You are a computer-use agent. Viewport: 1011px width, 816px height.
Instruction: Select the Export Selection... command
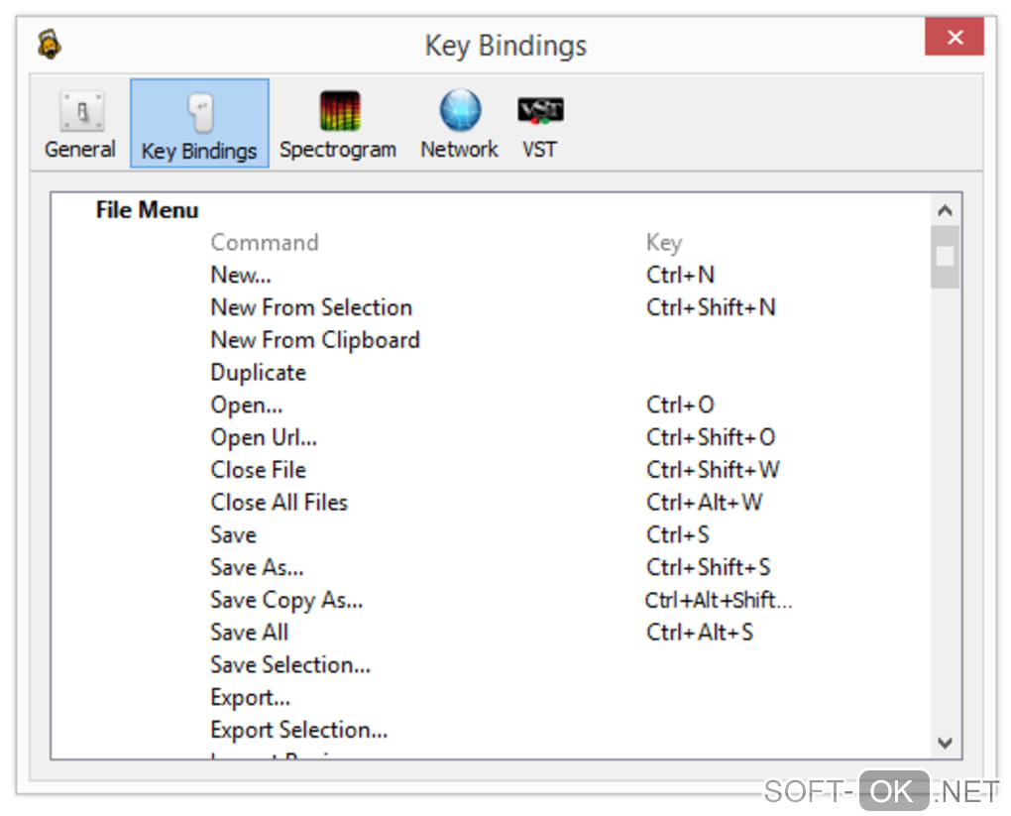point(299,731)
